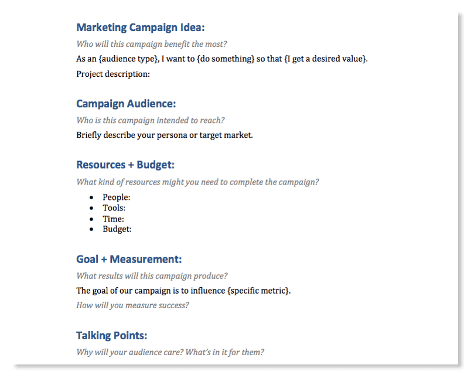Place cursor after People: bullet
The image size is (471, 375).
[x=132, y=197]
